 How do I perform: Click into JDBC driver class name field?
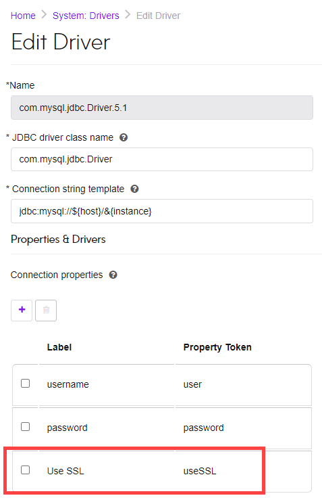pyautogui.click(x=162, y=159)
